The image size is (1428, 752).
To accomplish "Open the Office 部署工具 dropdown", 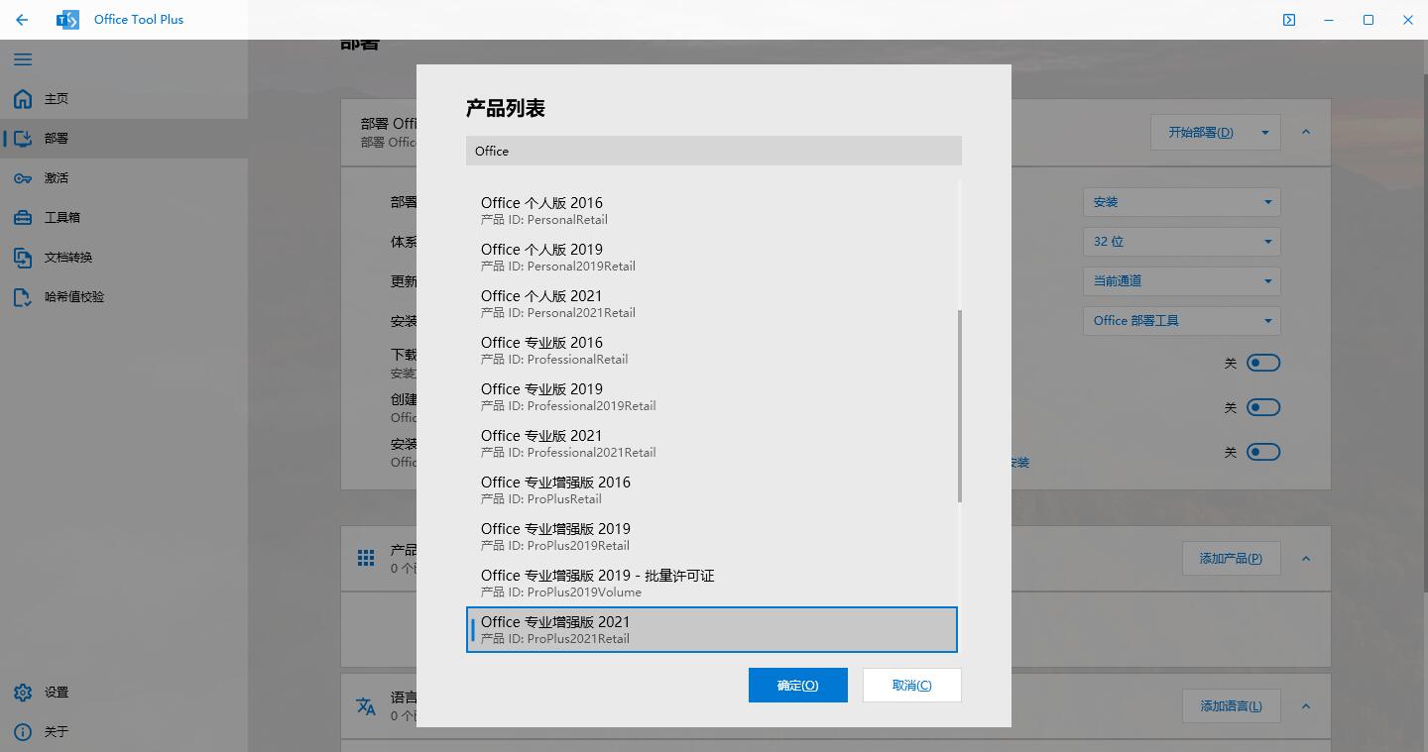I will pos(1182,321).
